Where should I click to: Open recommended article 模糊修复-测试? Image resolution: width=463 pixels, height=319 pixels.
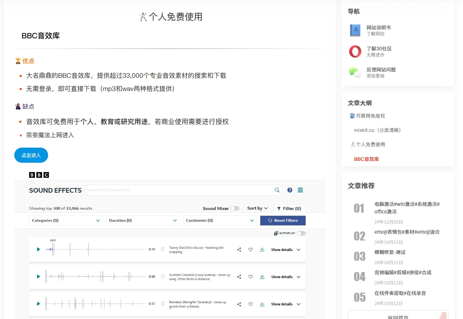click(390, 252)
